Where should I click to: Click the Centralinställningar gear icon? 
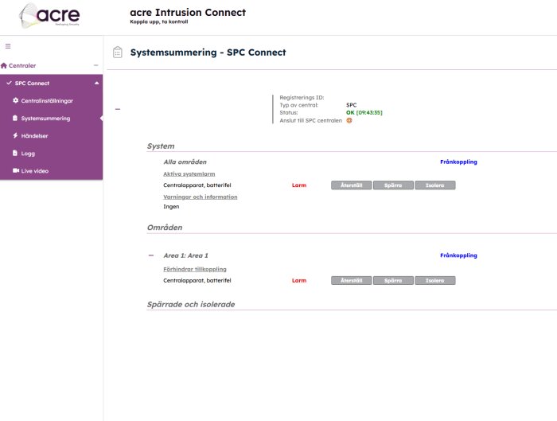15,100
